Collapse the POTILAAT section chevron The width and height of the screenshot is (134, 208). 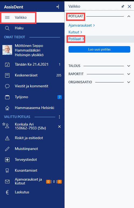(129, 17)
